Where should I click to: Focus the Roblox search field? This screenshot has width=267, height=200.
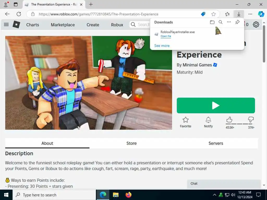(x=140, y=25)
